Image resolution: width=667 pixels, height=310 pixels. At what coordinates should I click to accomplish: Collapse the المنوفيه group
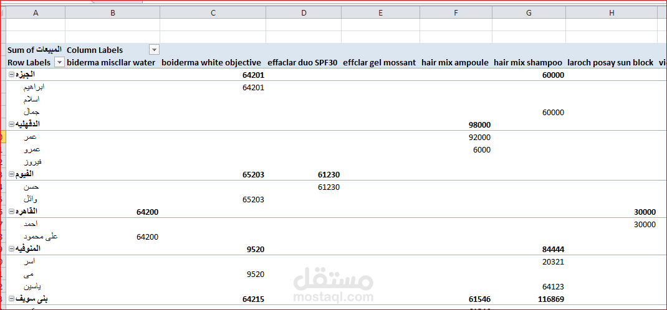pyautogui.click(x=11, y=249)
